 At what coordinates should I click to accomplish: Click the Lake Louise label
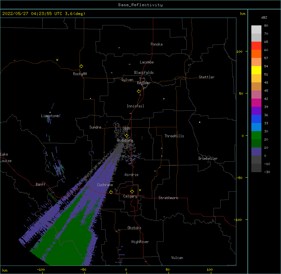(x=6, y=158)
